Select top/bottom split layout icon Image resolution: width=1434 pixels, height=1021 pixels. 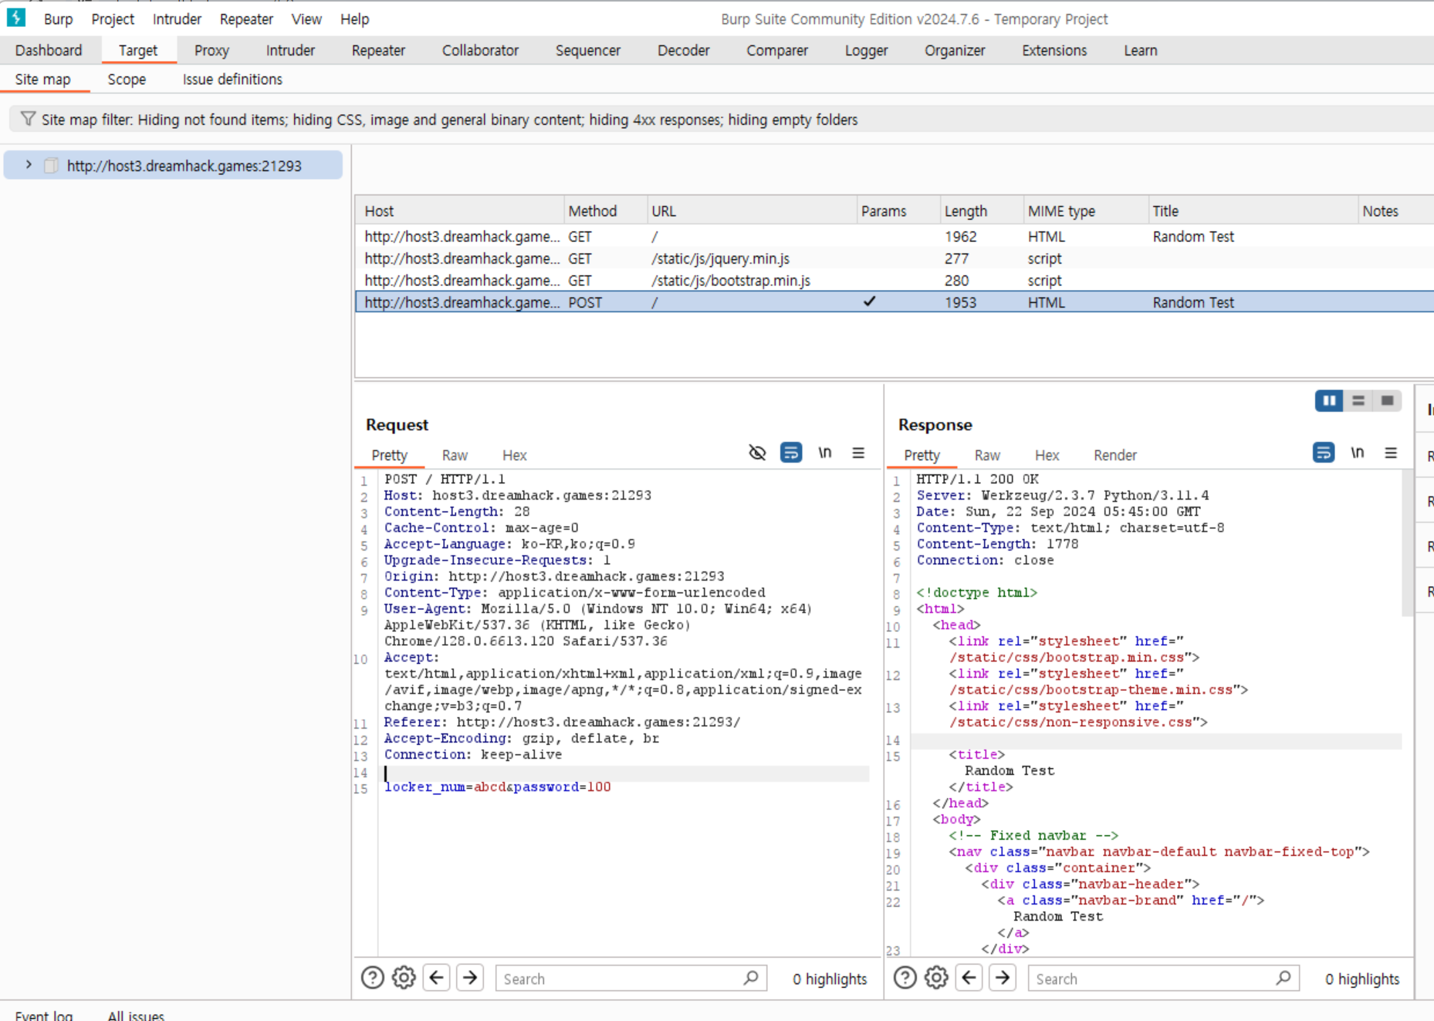pyautogui.click(x=1358, y=400)
